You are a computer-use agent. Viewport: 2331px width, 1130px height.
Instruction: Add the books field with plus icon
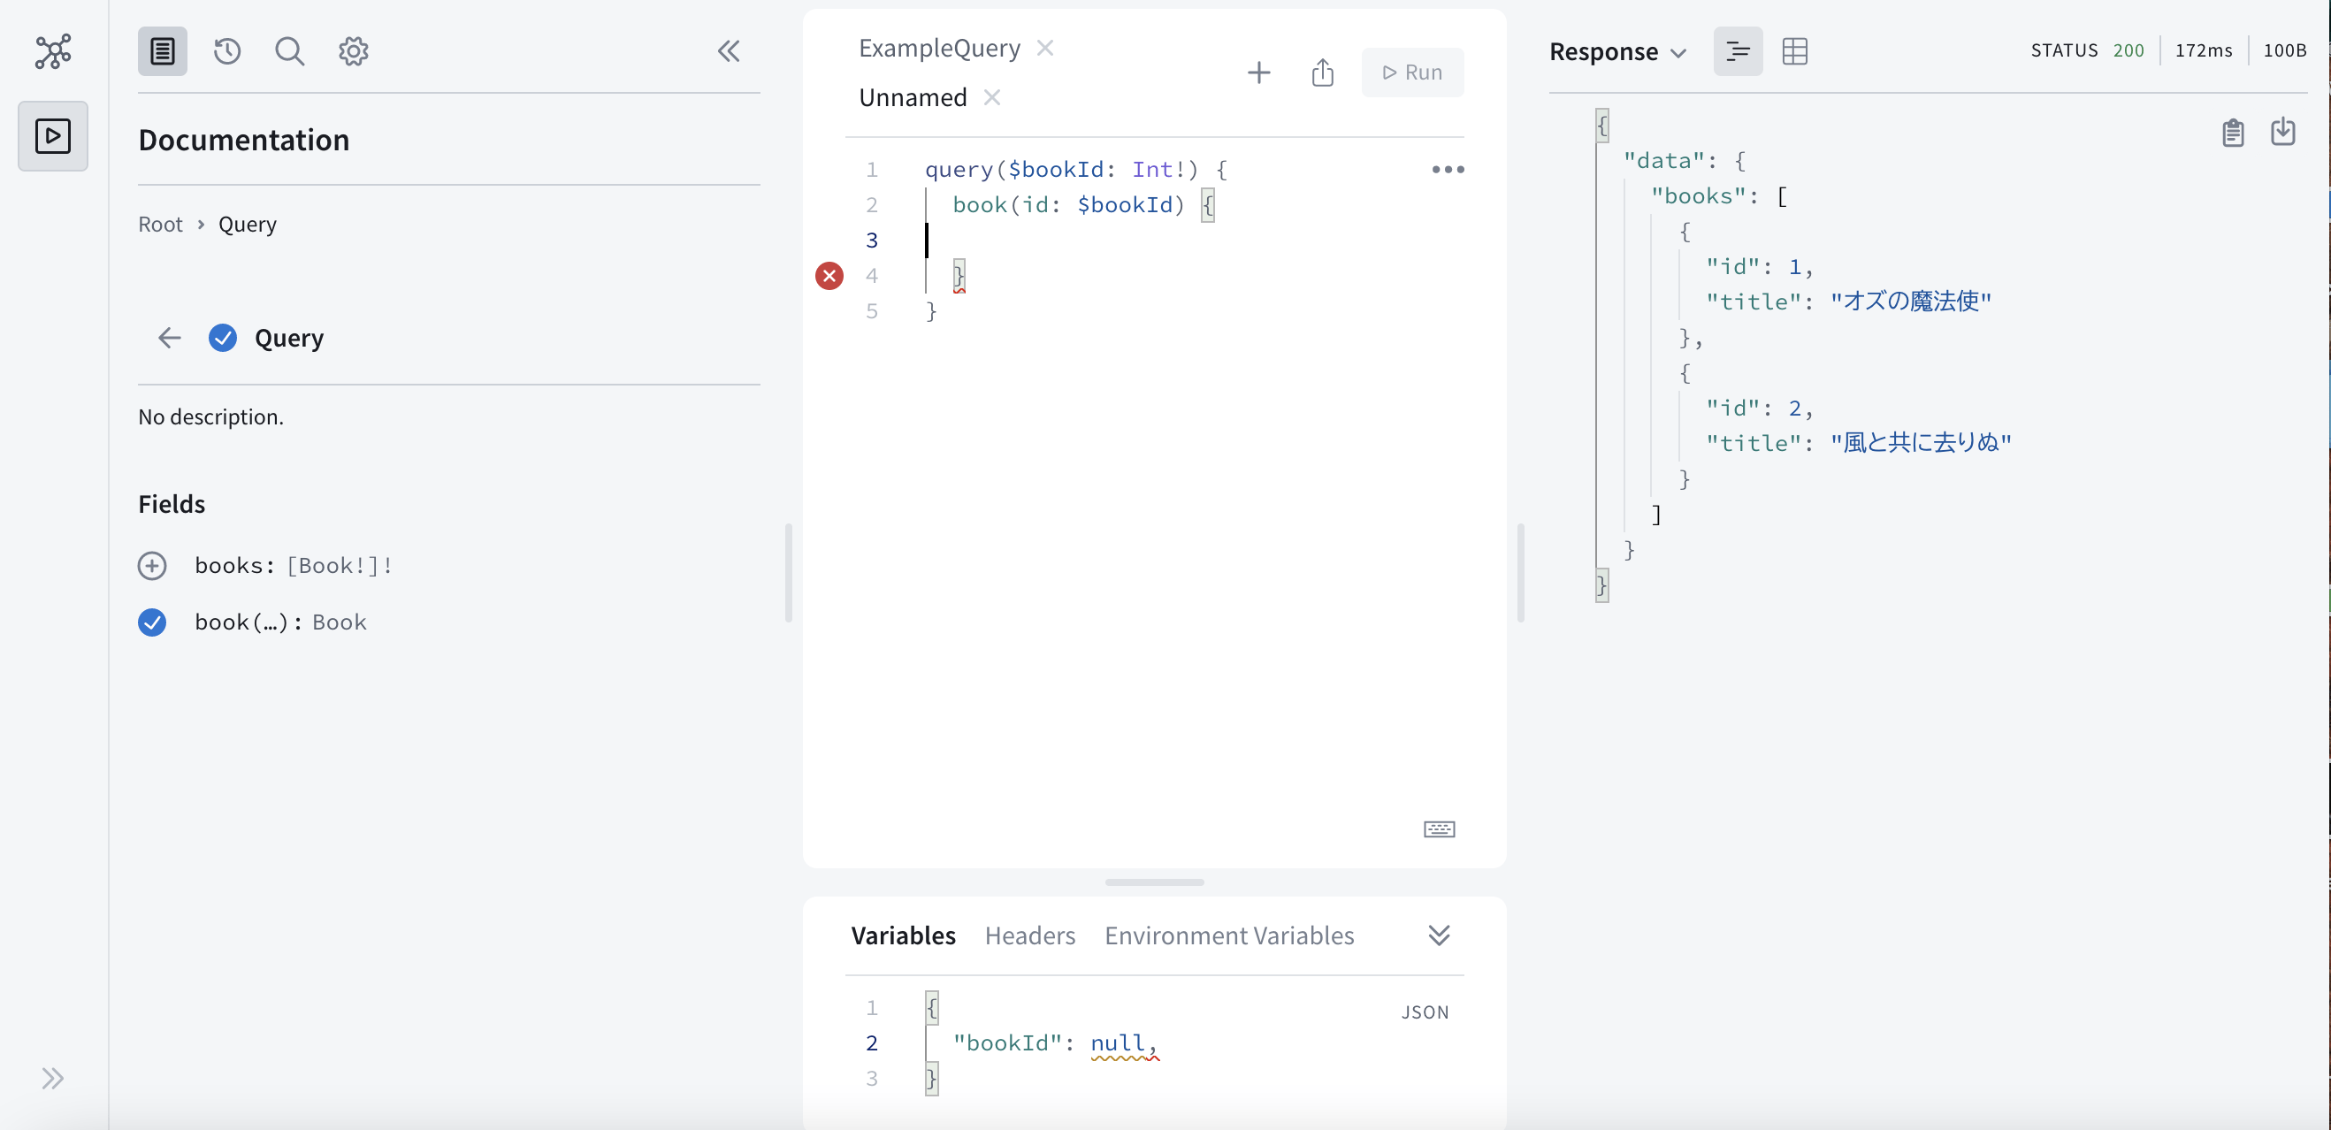[x=151, y=566]
